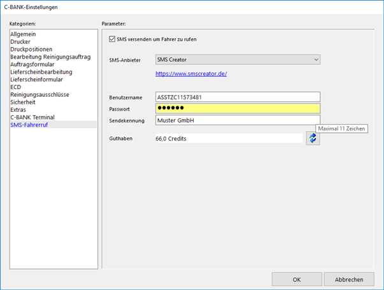Select the Reinigungsausschlüsse category
The height and width of the screenshot is (290, 384).
(39, 95)
